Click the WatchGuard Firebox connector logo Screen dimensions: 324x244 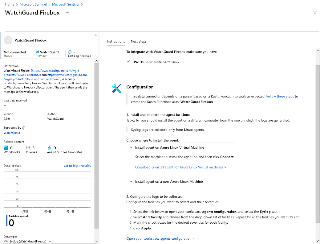click(8, 40)
